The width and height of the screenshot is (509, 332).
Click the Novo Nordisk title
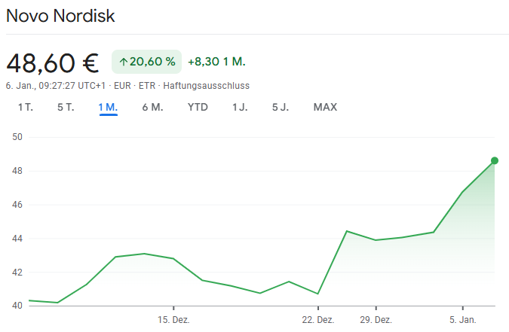coord(60,16)
